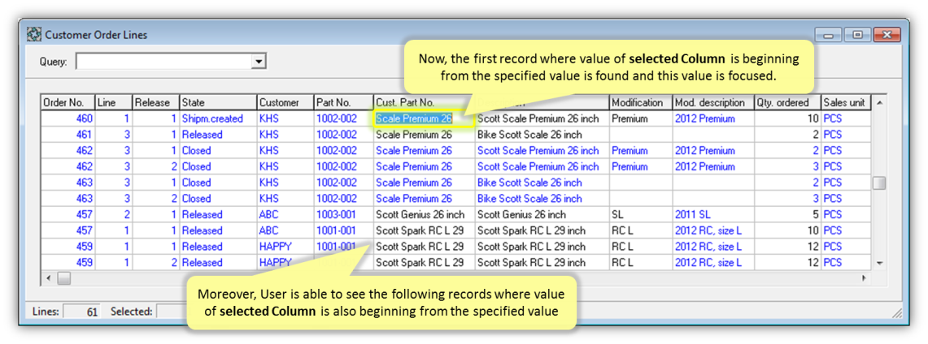Click the Line column header
Viewport: 928px width, 344px height.
tap(114, 103)
